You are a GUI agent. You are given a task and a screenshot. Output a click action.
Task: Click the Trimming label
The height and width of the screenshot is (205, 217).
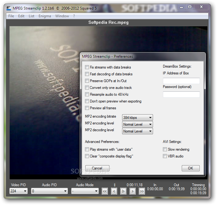pyautogui.click(x=198, y=185)
